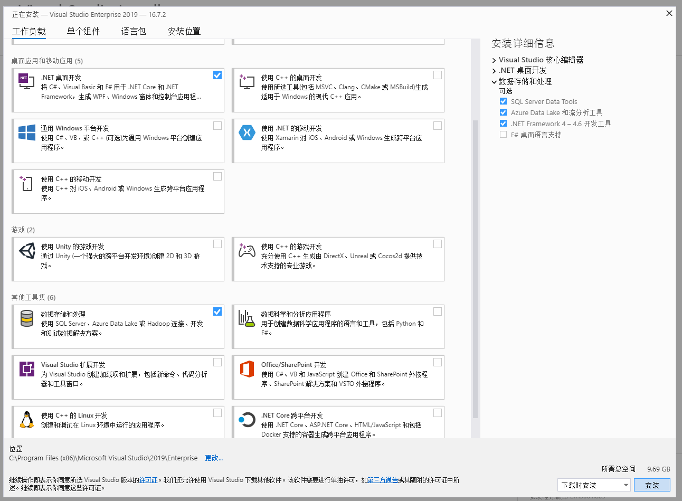Enable F# 桌面语言支持 option
The height and width of the screenshot is (501, 682).
coord(503,135)
